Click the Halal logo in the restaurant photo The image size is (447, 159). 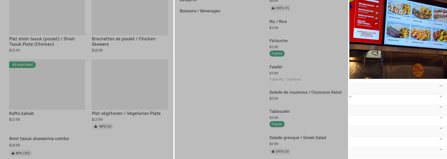coord(418,70)
